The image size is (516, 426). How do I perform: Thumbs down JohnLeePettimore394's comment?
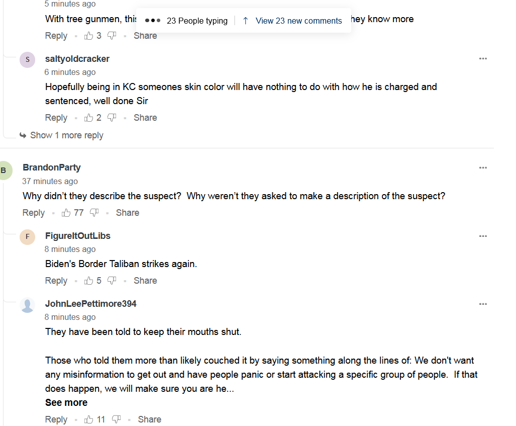(116, 419)
